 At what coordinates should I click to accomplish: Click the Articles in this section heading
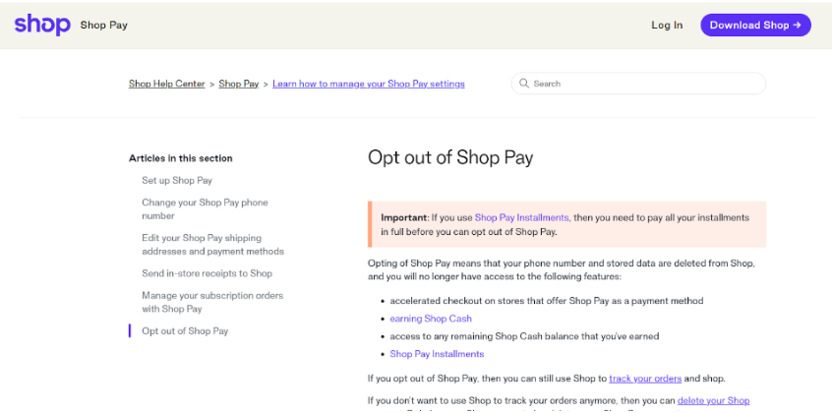pos(180,158)
